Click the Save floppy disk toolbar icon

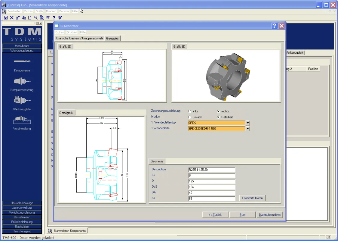click(6, 18)
